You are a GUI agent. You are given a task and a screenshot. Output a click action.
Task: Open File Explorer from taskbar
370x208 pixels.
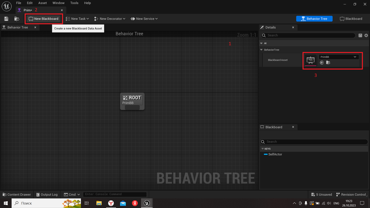99,203
